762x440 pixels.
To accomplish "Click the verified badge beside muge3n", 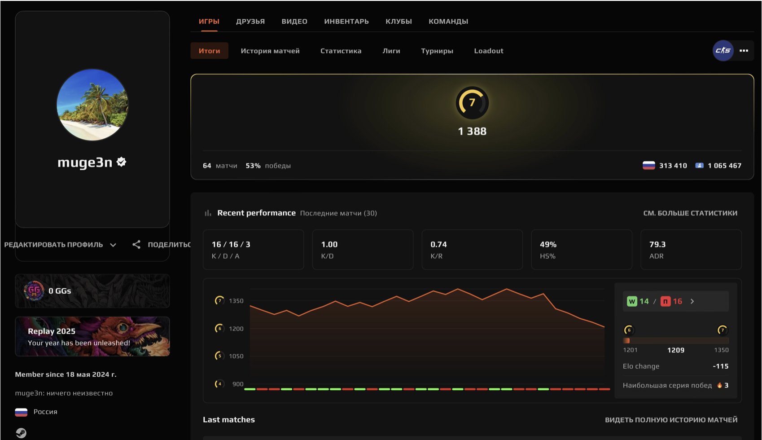I will (121, 162).
